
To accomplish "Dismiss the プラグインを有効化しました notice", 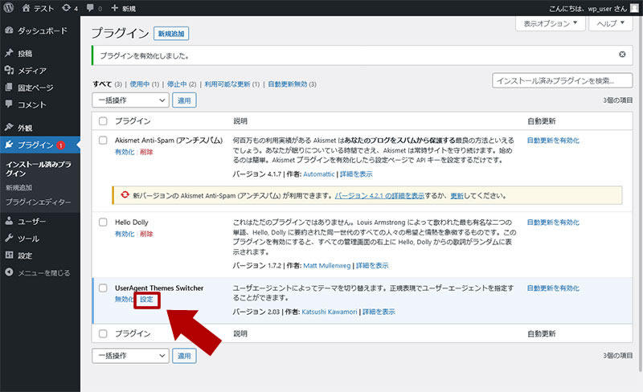I will (622, 55).
